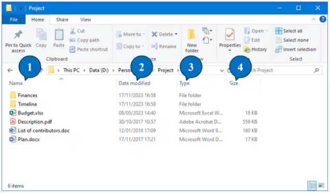This screenshot has width=330, height=193.
Task: Click the Copy ribbon icon
Action: coord(41,35)
